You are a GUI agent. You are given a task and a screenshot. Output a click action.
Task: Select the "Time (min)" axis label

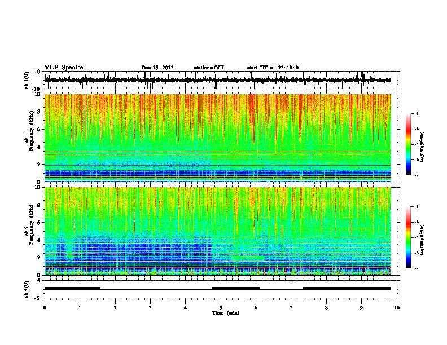[x=226, y=313]
